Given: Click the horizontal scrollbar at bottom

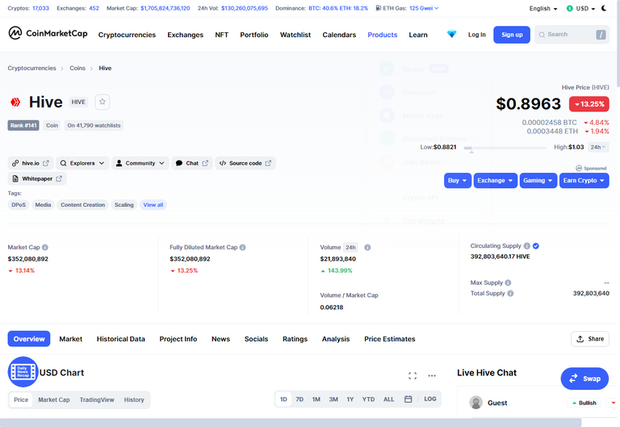Looking at the screenshot, I should tap(291, 423).
